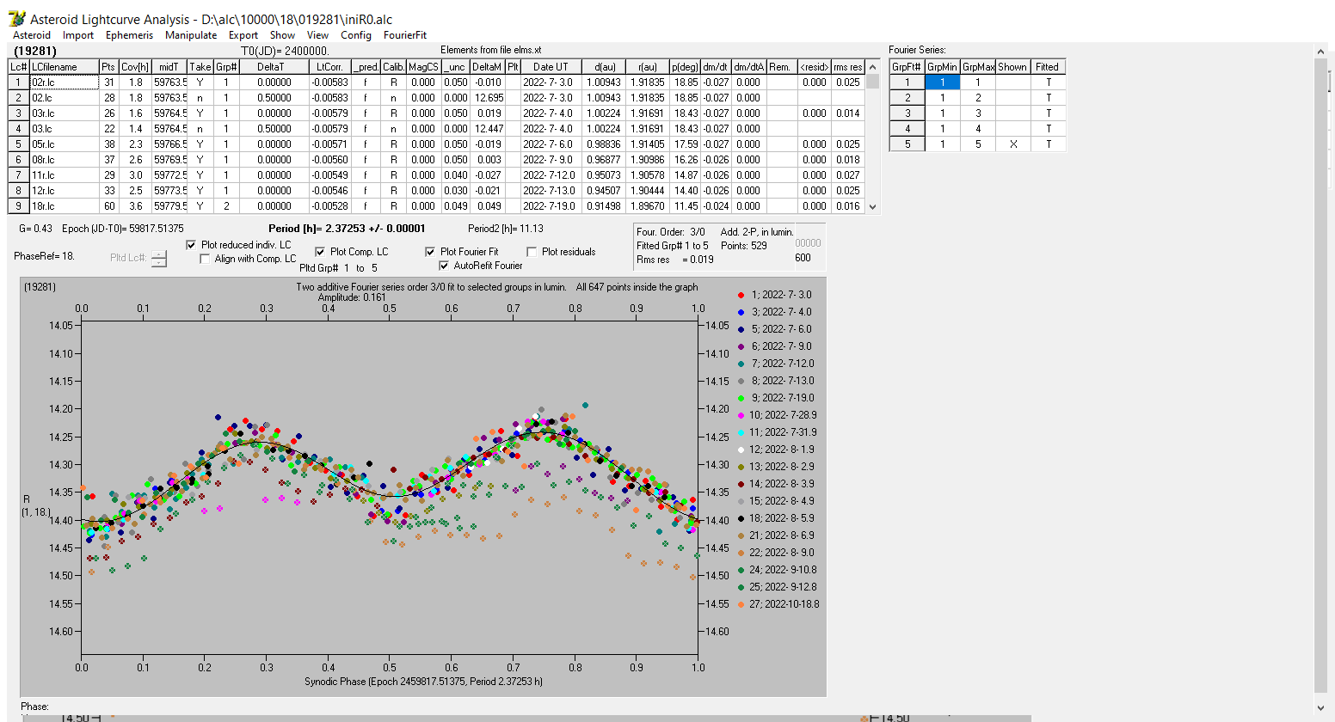Click the window scrollbar down arrow
The height and width of the screenshot is (722, 1335).
pyautogui.click(x=1320, y=708)
